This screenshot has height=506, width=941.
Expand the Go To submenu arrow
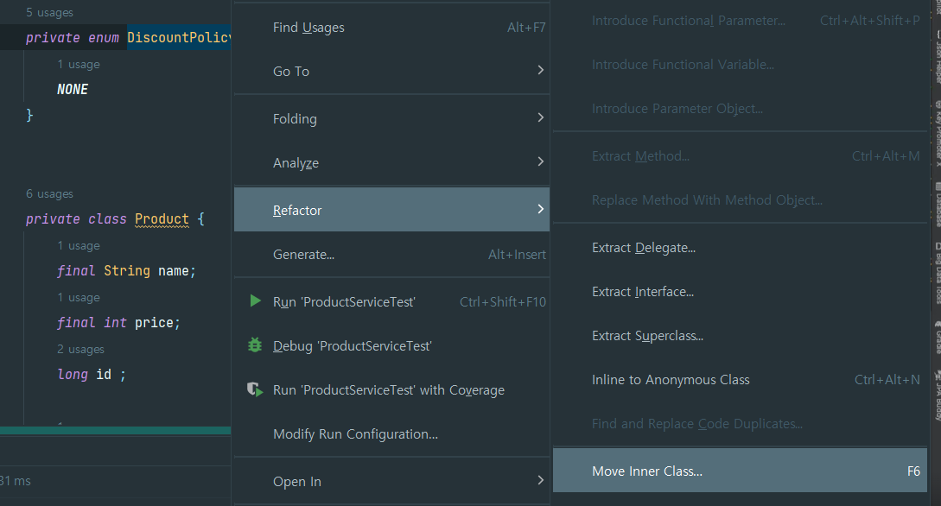[540, 70]
